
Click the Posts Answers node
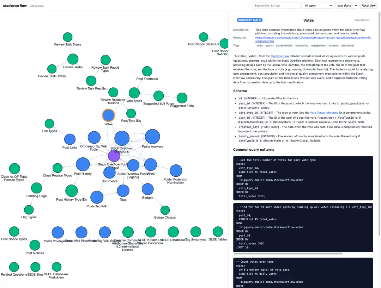pyautogui.click(x=152, y=137)
